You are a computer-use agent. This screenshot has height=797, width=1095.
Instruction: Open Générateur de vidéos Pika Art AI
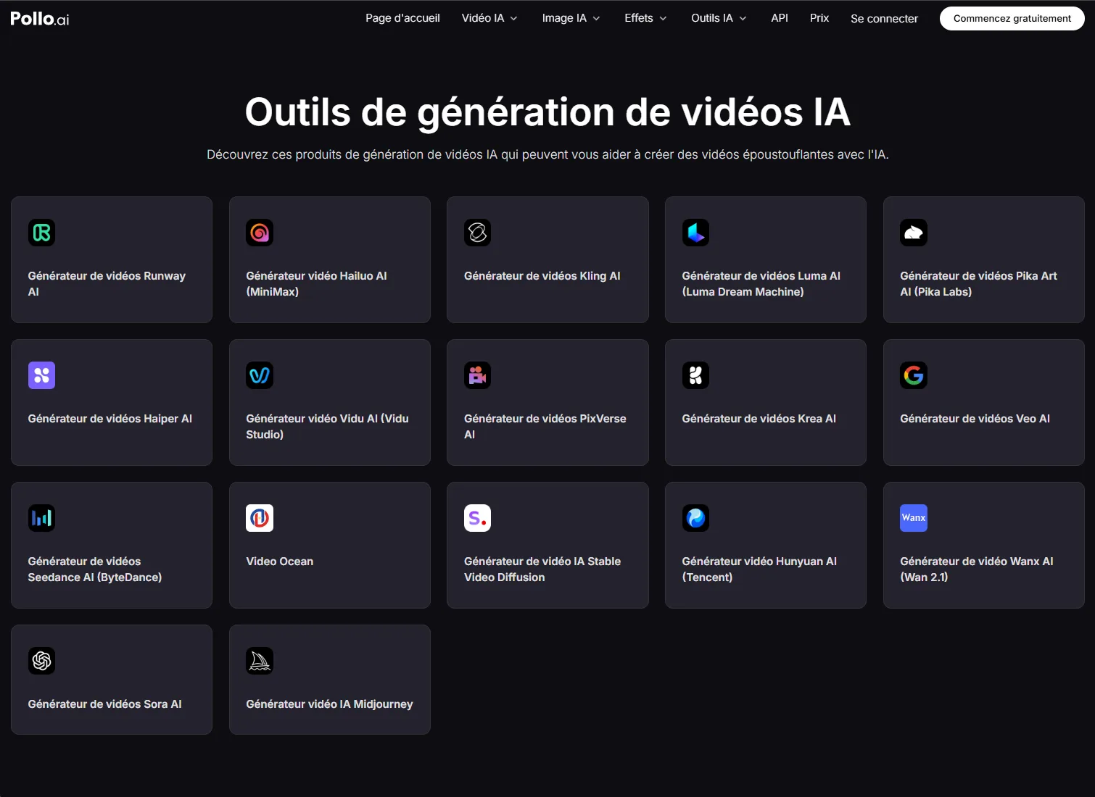[x=978, y=284]
